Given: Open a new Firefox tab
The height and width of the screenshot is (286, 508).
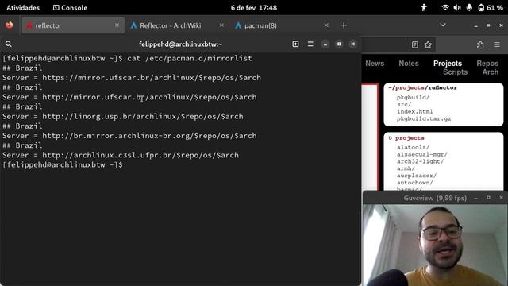Looking at the screenshot, I should click(x=344, y=25).
